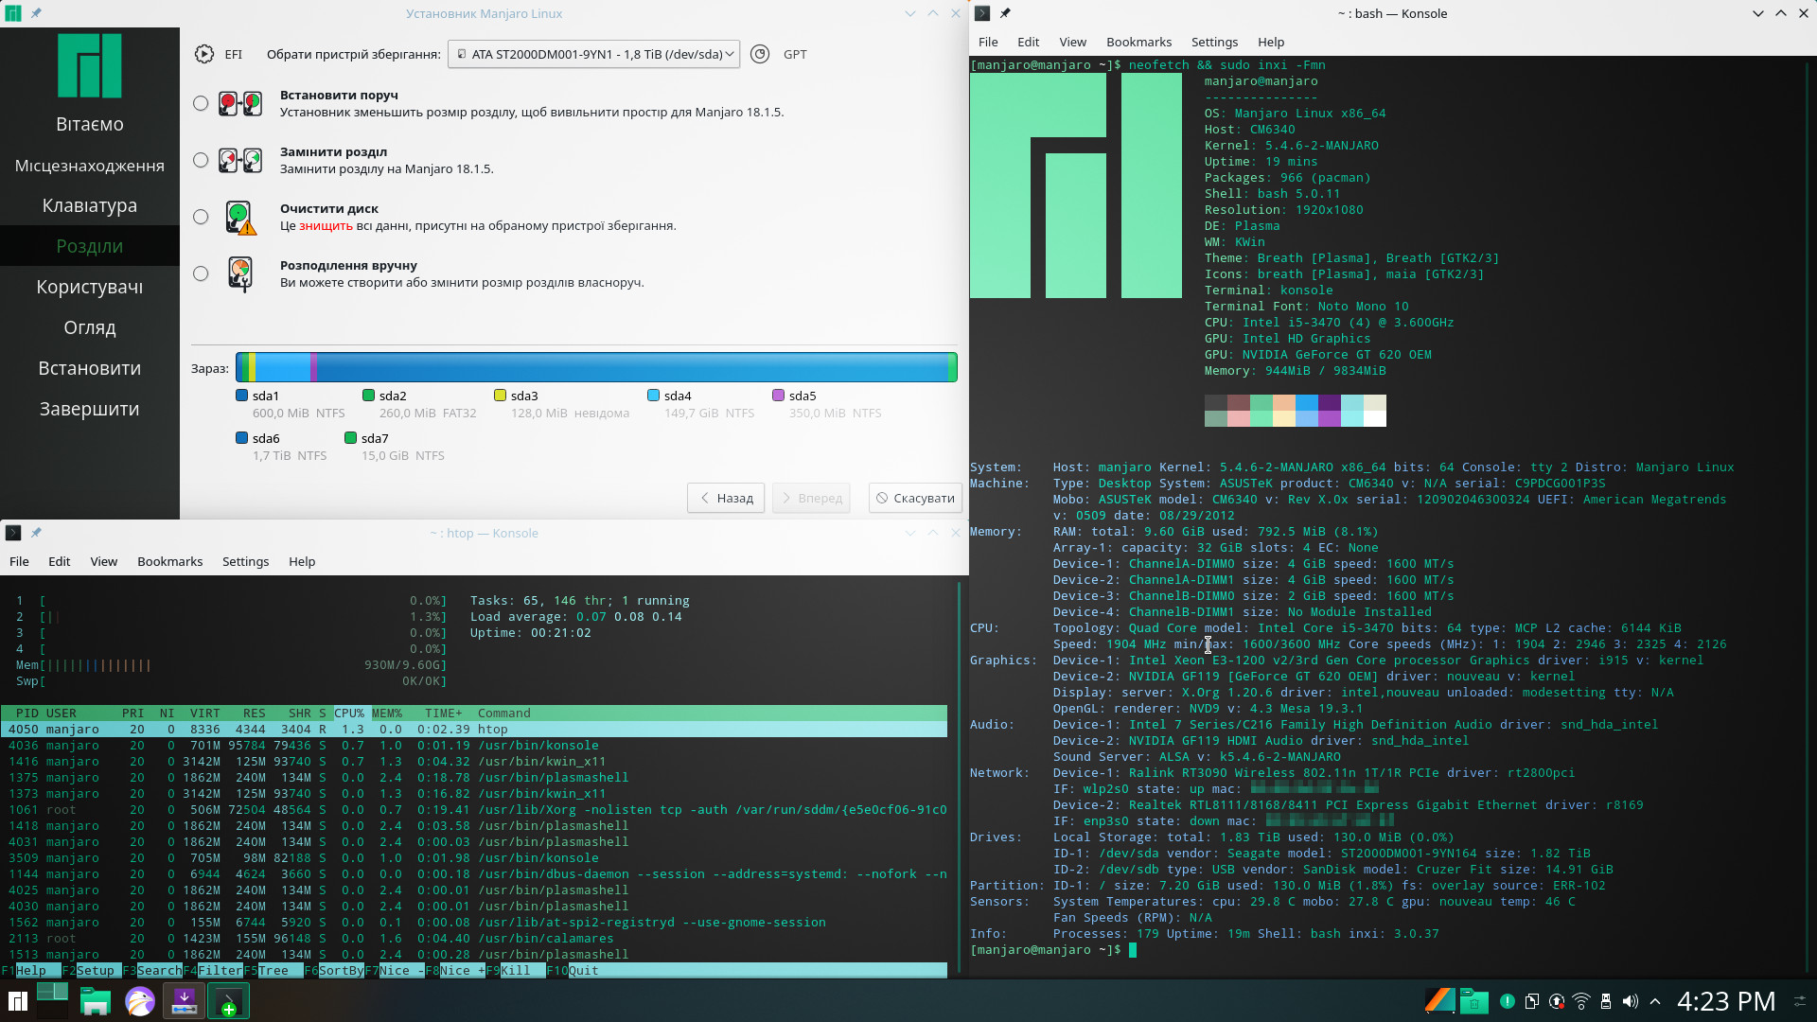This screenshot has height=1022, width=1817.
Task: Open Edit menu in htop Konsole
Action: click(x=59, y=561)
